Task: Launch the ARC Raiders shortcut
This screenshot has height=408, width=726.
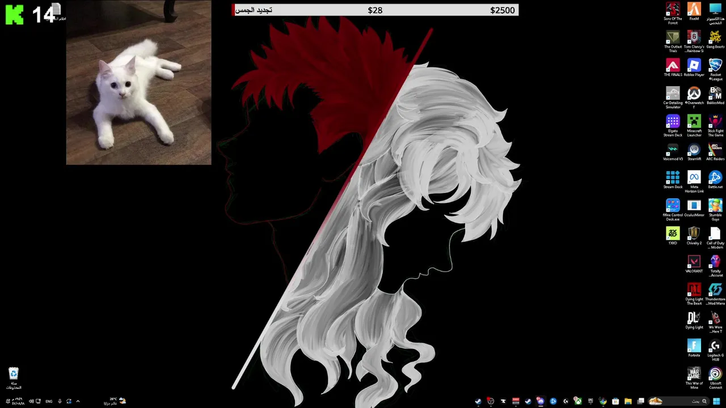Action: pos(715,152)
